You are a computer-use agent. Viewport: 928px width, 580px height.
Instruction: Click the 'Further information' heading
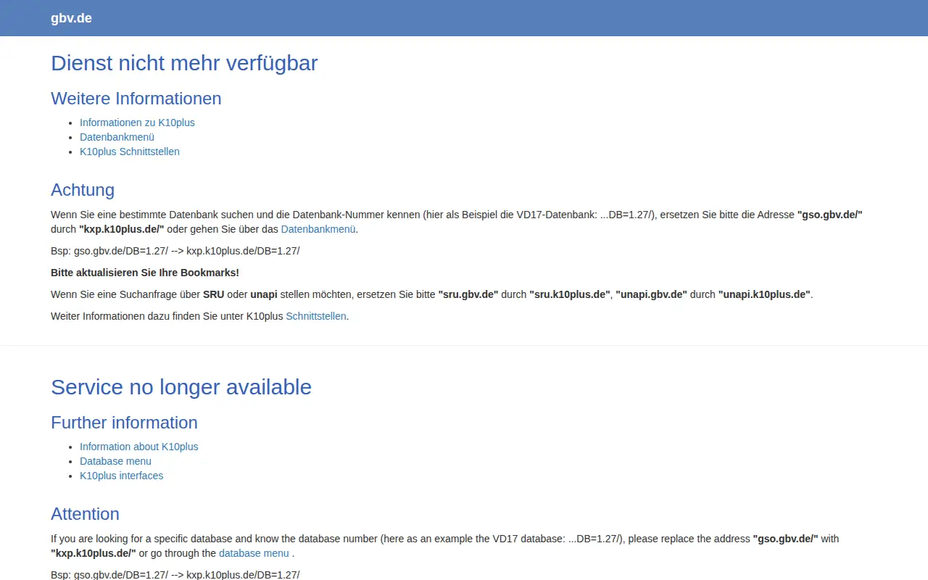(x=124, y=423)
